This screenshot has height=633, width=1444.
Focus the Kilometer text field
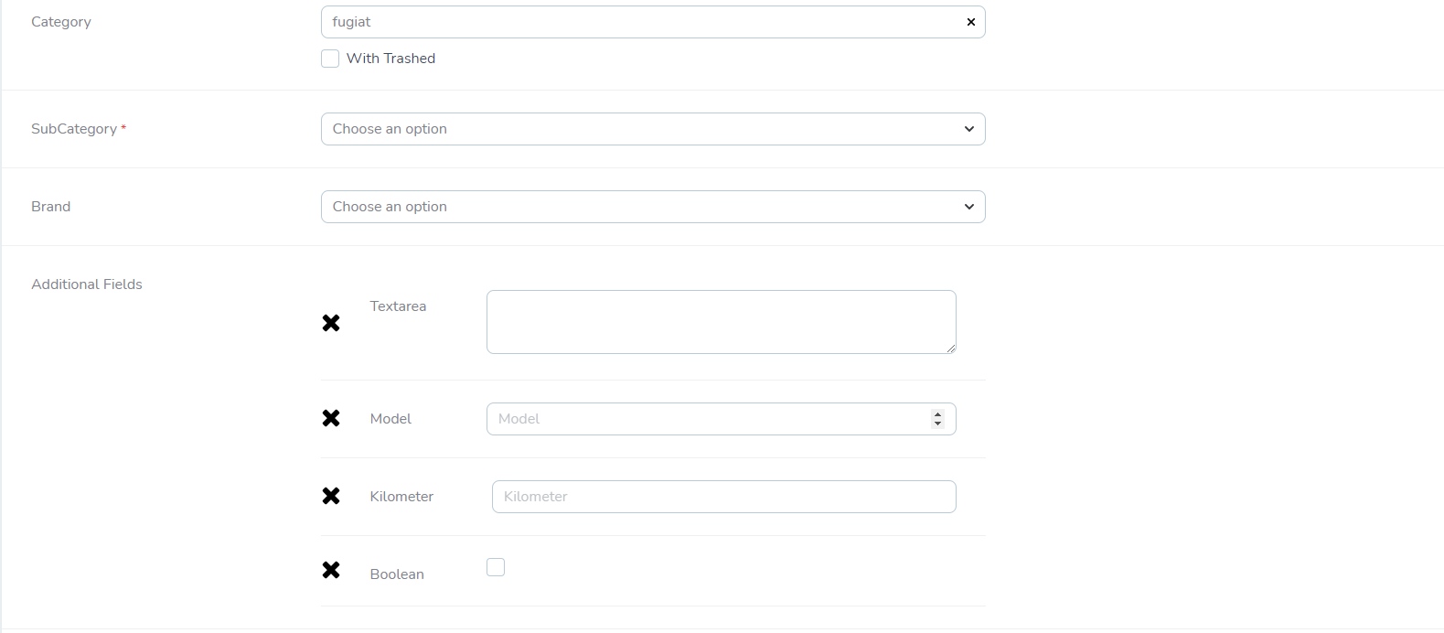pyautogui.click(x=723, y=497)
